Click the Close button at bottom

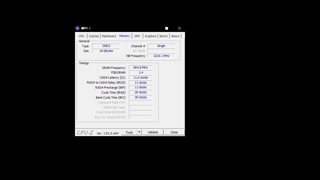[174, 132]
